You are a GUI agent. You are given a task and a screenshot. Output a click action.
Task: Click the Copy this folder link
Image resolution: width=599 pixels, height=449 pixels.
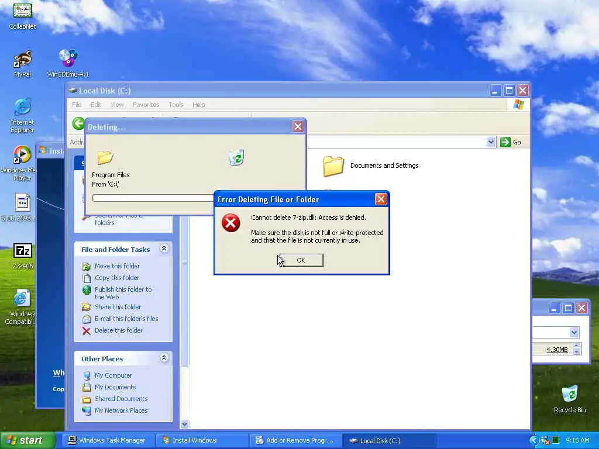117,278
